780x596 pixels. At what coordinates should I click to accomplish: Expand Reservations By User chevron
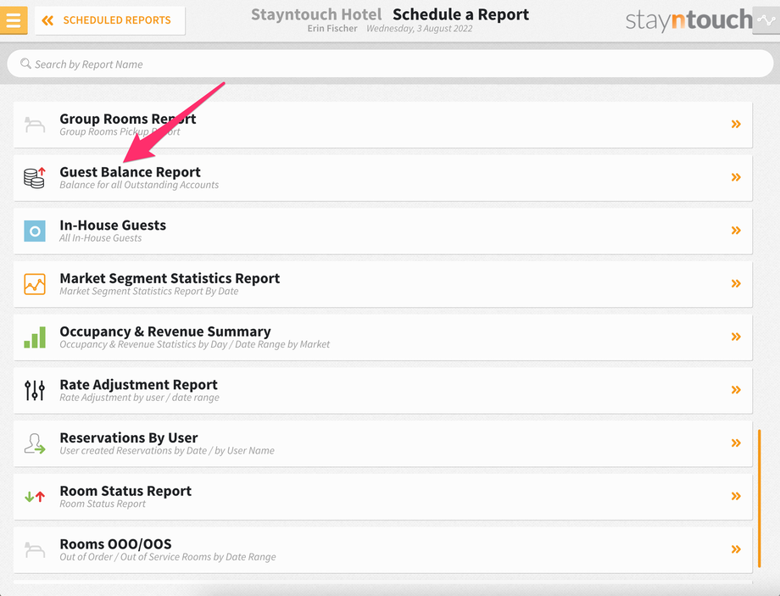click(x=736, y=443)
